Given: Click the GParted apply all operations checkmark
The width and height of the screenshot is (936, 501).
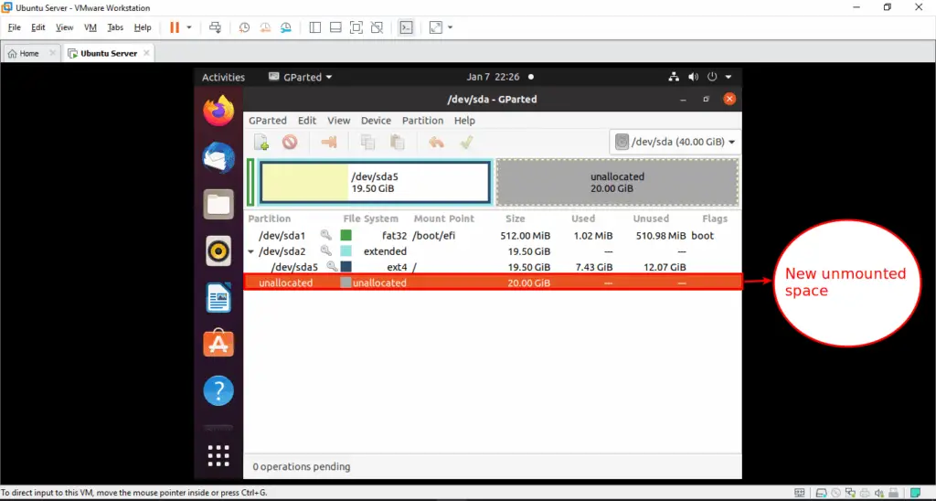Looking at the screenshot, I should pos(466,142).
